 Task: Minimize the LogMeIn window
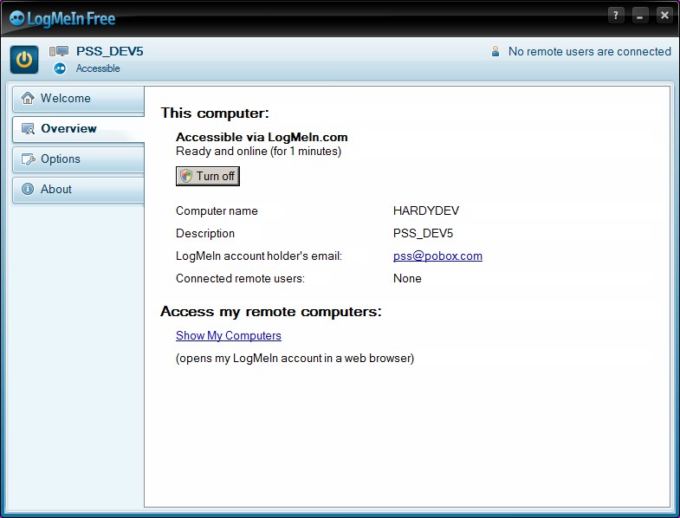(x=640, y=16)
